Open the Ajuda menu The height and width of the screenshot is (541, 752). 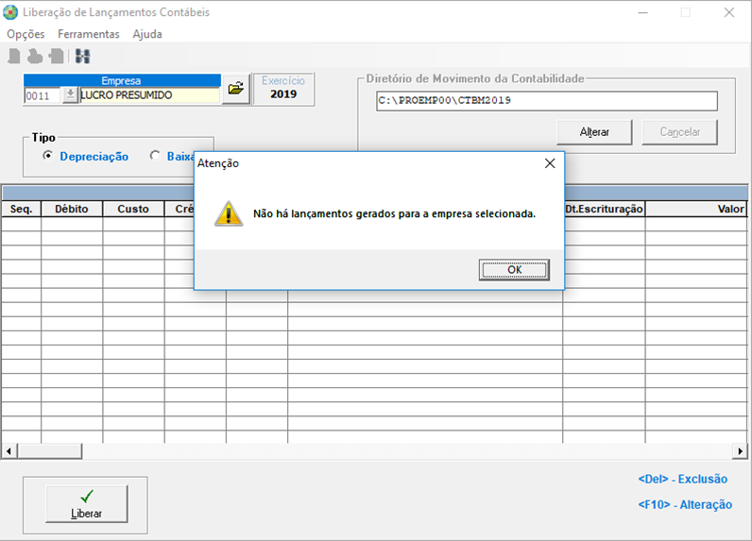pyautogui.click(x=147, y=34)
